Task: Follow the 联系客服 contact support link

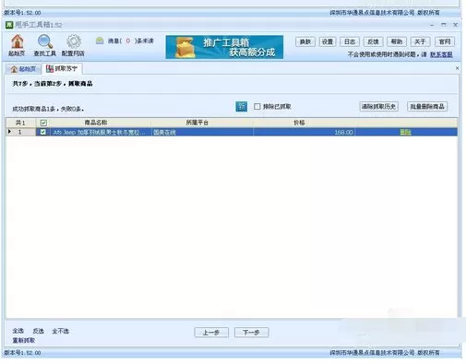Action: pyautogui.click(x=441, y=54)
